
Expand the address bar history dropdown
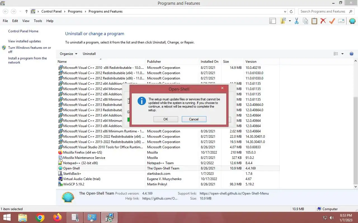(x=285, y=11)
